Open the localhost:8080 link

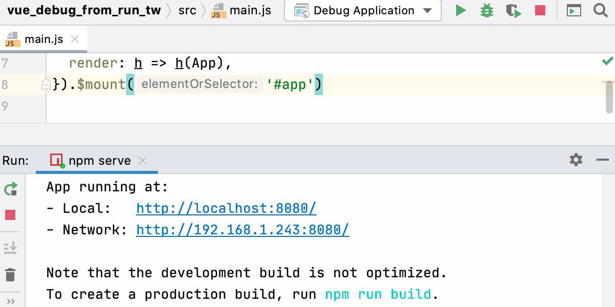[226, 208]
